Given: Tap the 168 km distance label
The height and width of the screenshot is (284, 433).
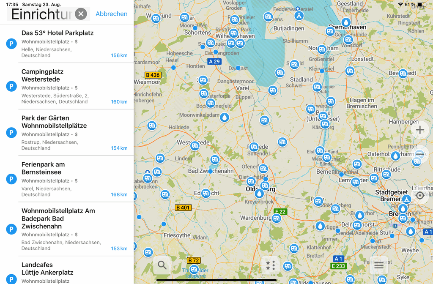Looking at the screenshot, I should 119,194.
